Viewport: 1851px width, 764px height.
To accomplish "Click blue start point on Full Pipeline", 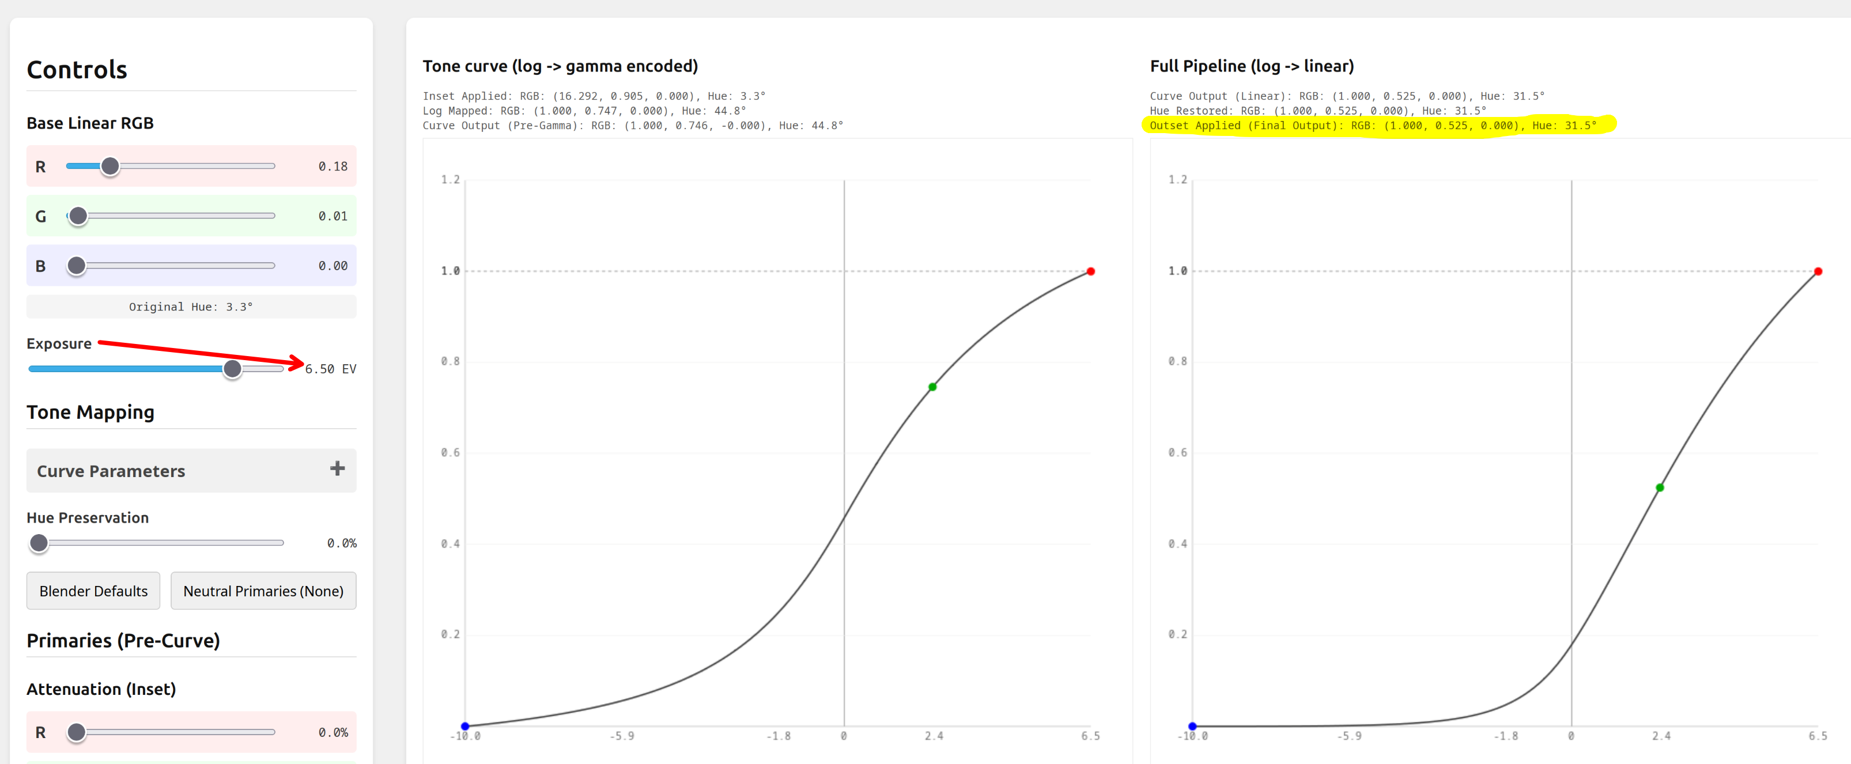I will (1192, 726).
